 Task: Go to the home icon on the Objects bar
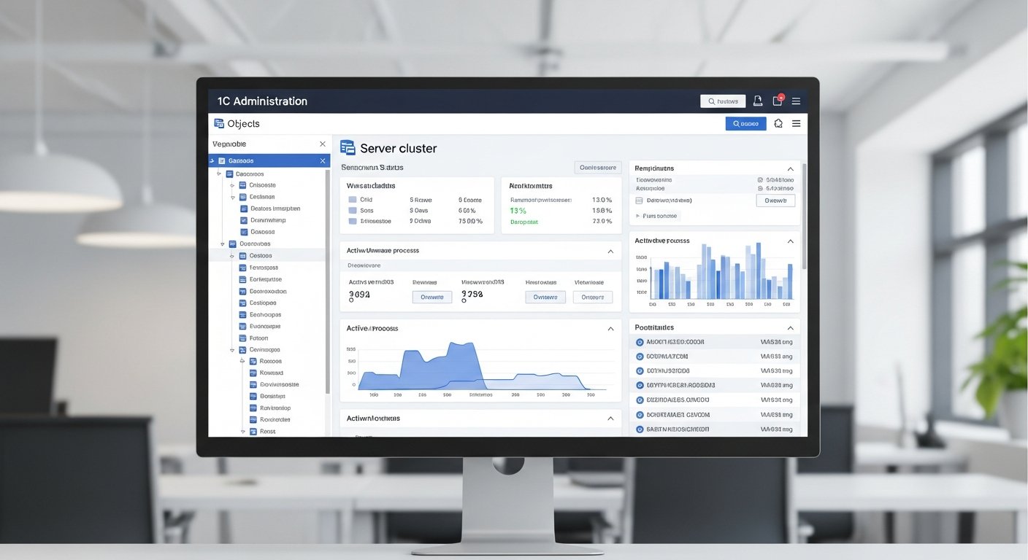click(778, 124)
